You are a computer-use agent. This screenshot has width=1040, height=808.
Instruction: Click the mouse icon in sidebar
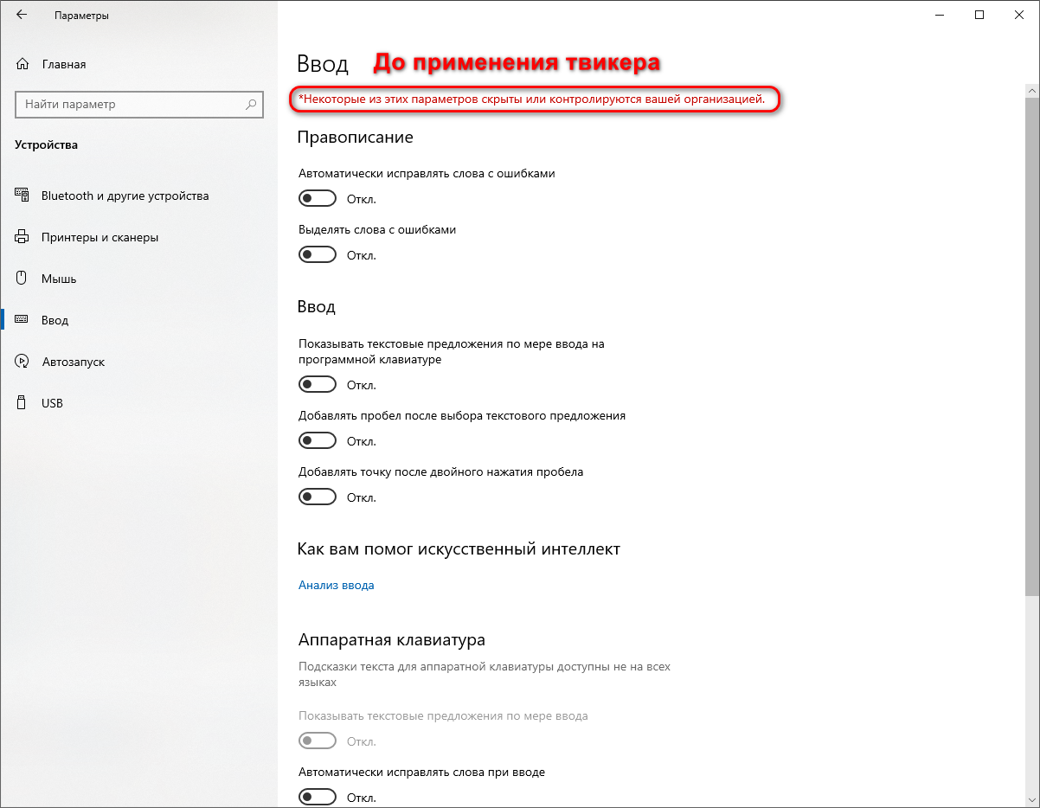pos(23,279)
